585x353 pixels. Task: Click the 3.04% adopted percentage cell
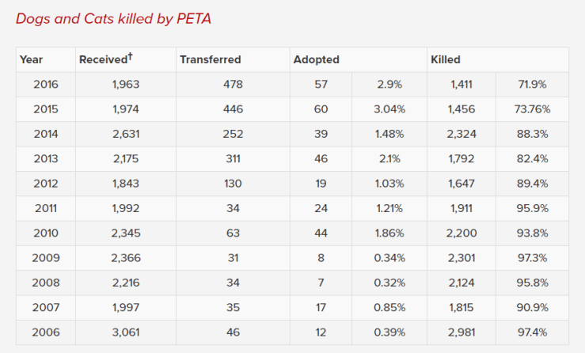(389, 109)
